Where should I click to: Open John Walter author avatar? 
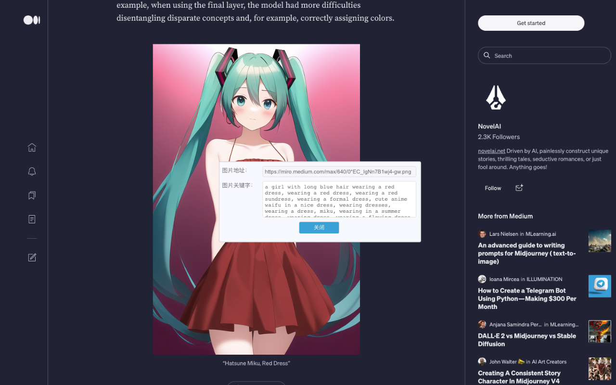pos(482,361)
